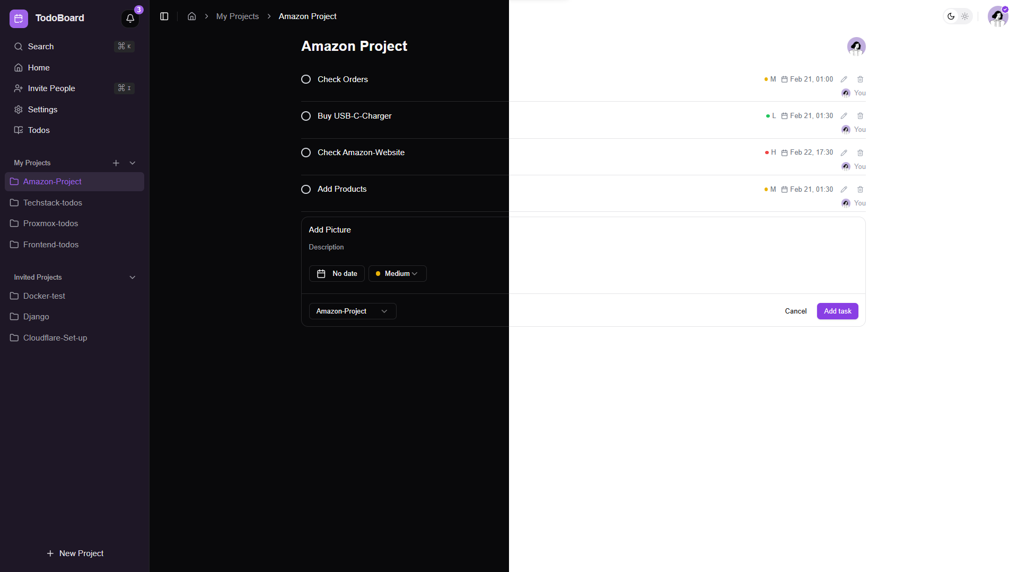1018x572 pixels.
Task: Click the Invite People person icon
Action: point(19,88)
